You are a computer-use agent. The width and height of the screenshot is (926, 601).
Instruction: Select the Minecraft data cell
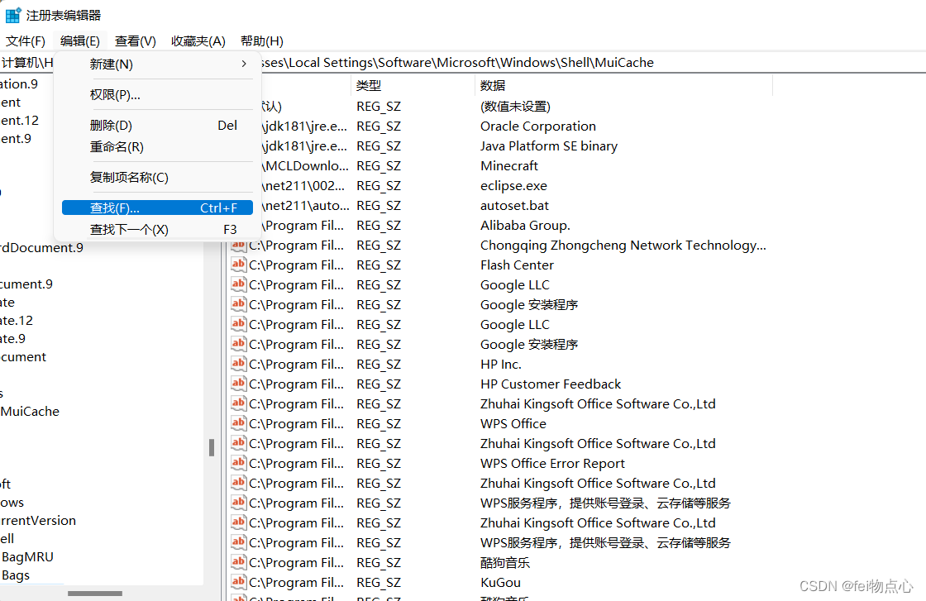tap(509, 166)
